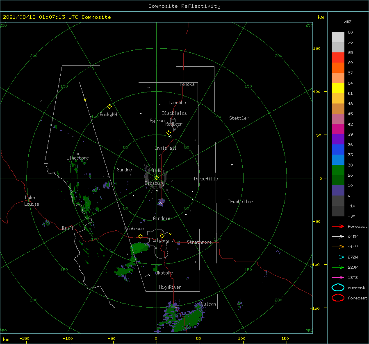
Task: Click the Okotoks town label
Action: point(164,273)
